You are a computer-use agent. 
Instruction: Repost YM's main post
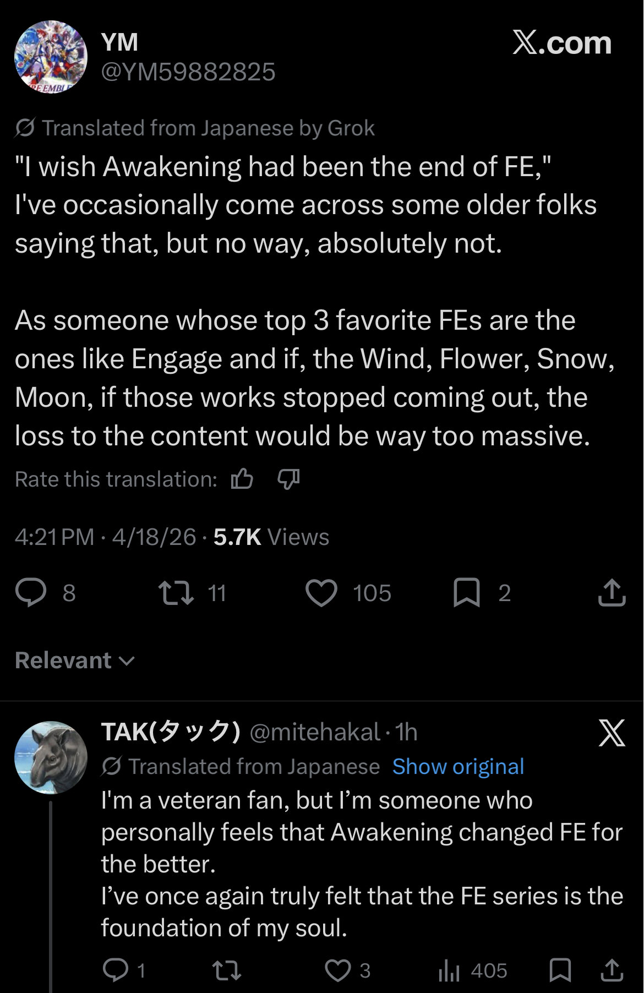pos(176,593)
